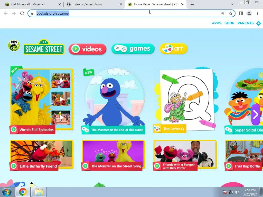Open The Letter Q coloring page

pyautogui.click(x=185, y=100)
